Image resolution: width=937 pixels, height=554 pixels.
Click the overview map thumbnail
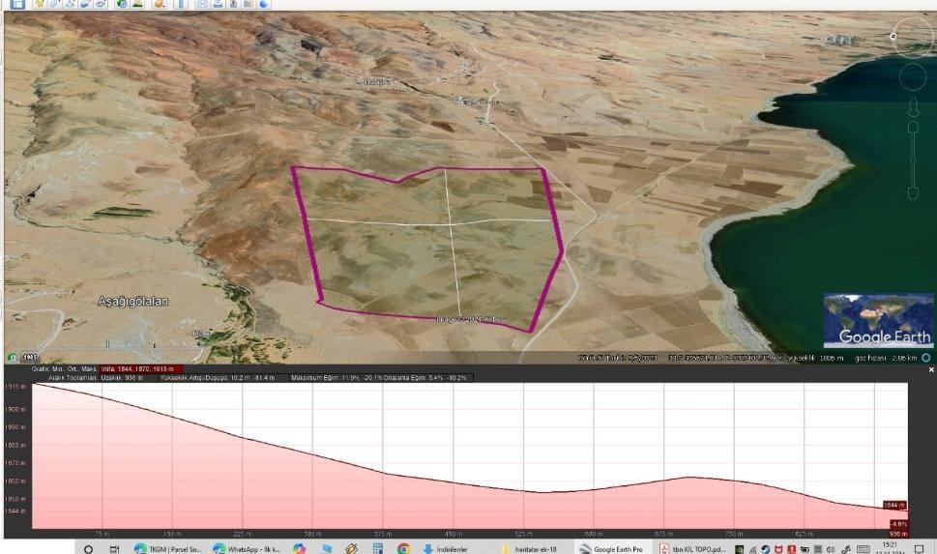[878, 320]
